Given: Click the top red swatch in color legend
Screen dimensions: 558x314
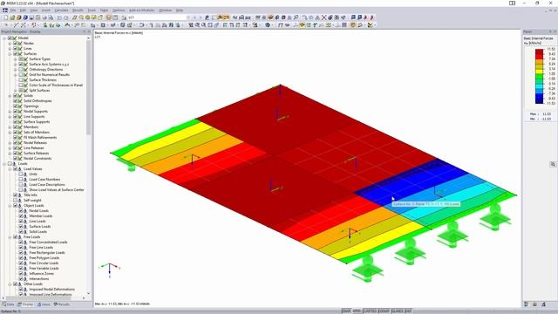Looking at the screenshot, I should click(x=540, y=51).
